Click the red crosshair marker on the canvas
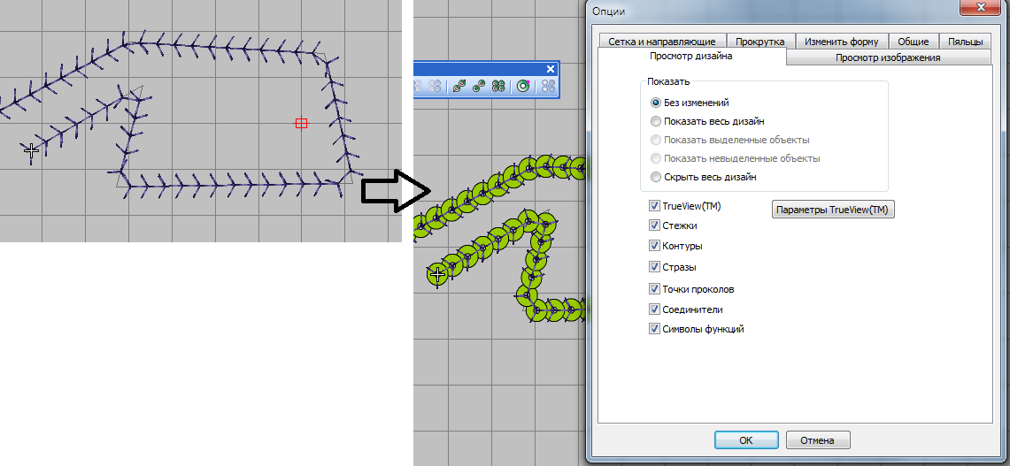 [301, 123]
